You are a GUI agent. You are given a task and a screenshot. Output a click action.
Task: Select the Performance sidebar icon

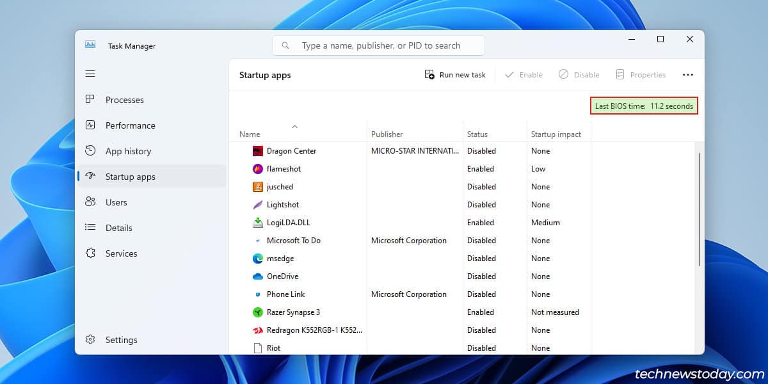[92, 125]
